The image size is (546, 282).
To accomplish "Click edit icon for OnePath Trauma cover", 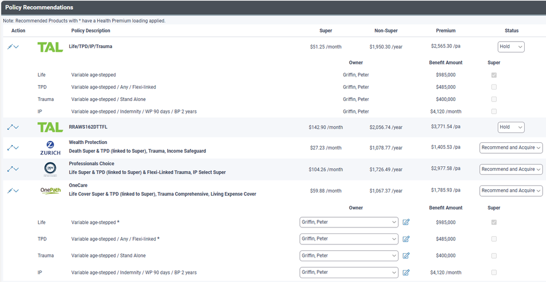I will [406, 256].
